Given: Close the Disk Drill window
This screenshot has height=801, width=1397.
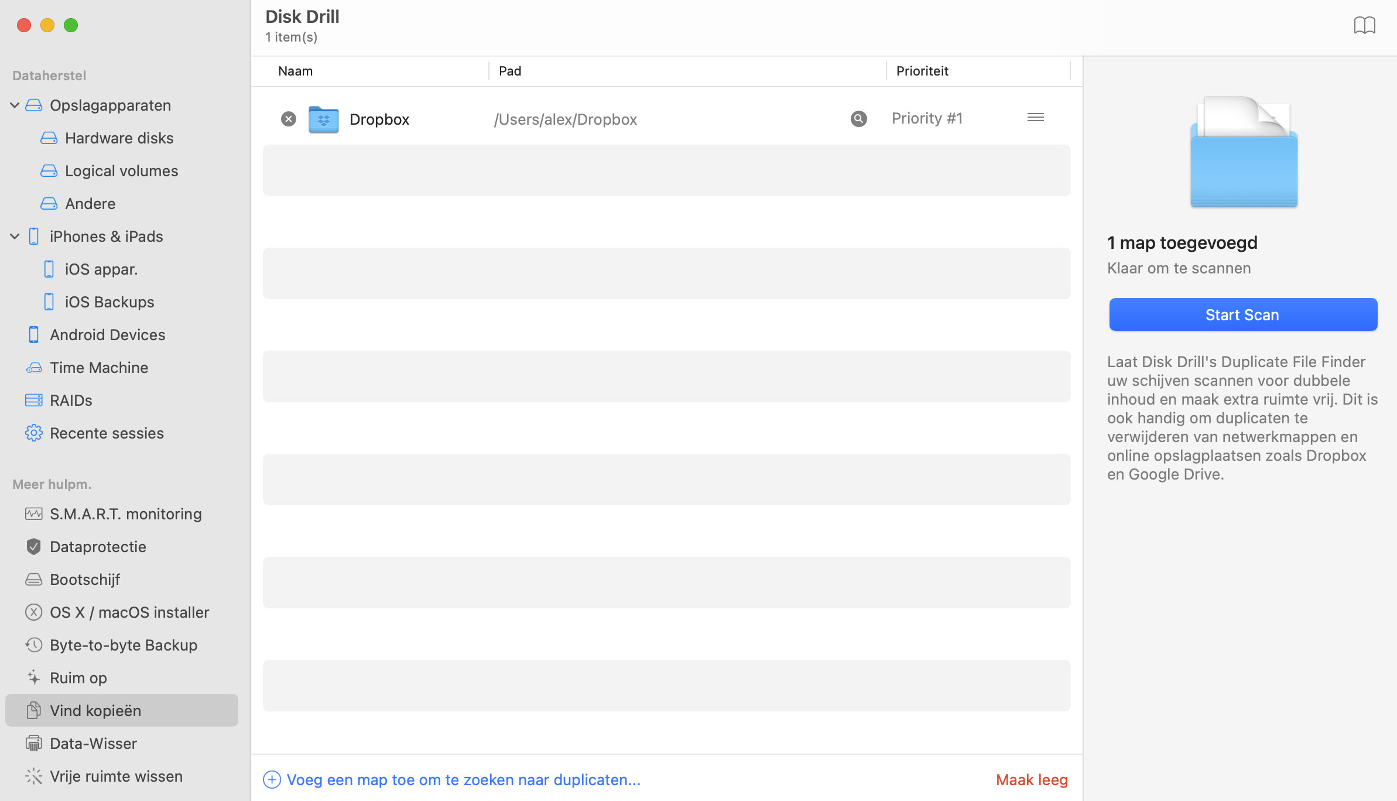Looking at the screenshot, I should (x=24, y=25).
